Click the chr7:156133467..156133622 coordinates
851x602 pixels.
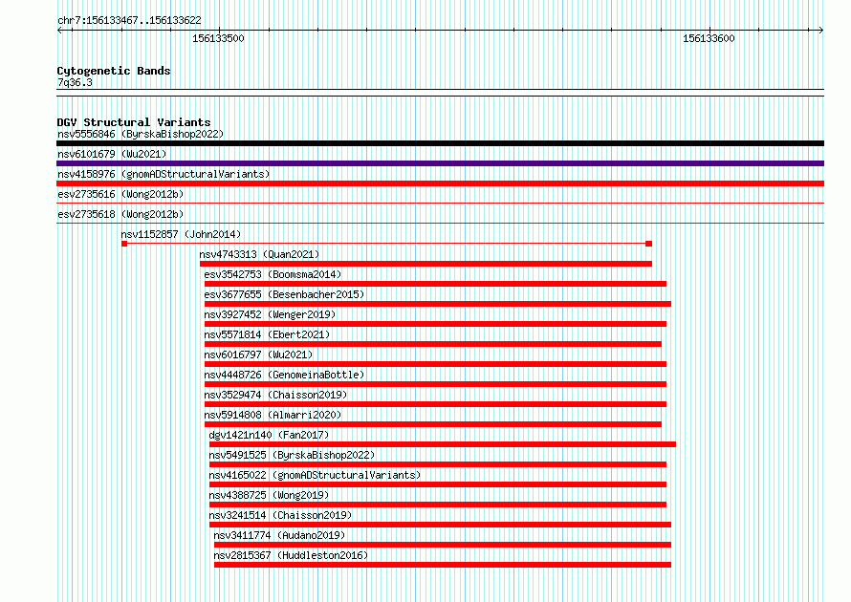tap(129, 21)
